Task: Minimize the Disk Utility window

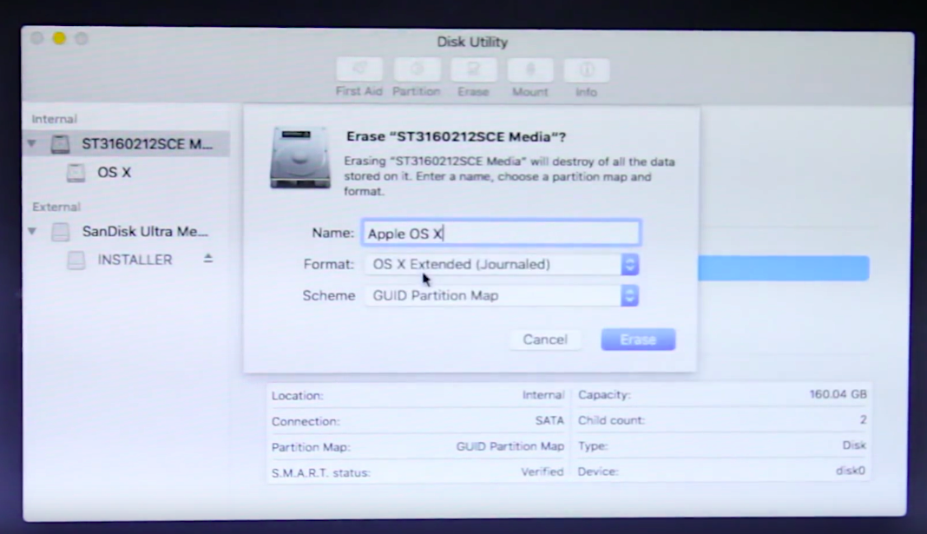Action: point(59,38)
